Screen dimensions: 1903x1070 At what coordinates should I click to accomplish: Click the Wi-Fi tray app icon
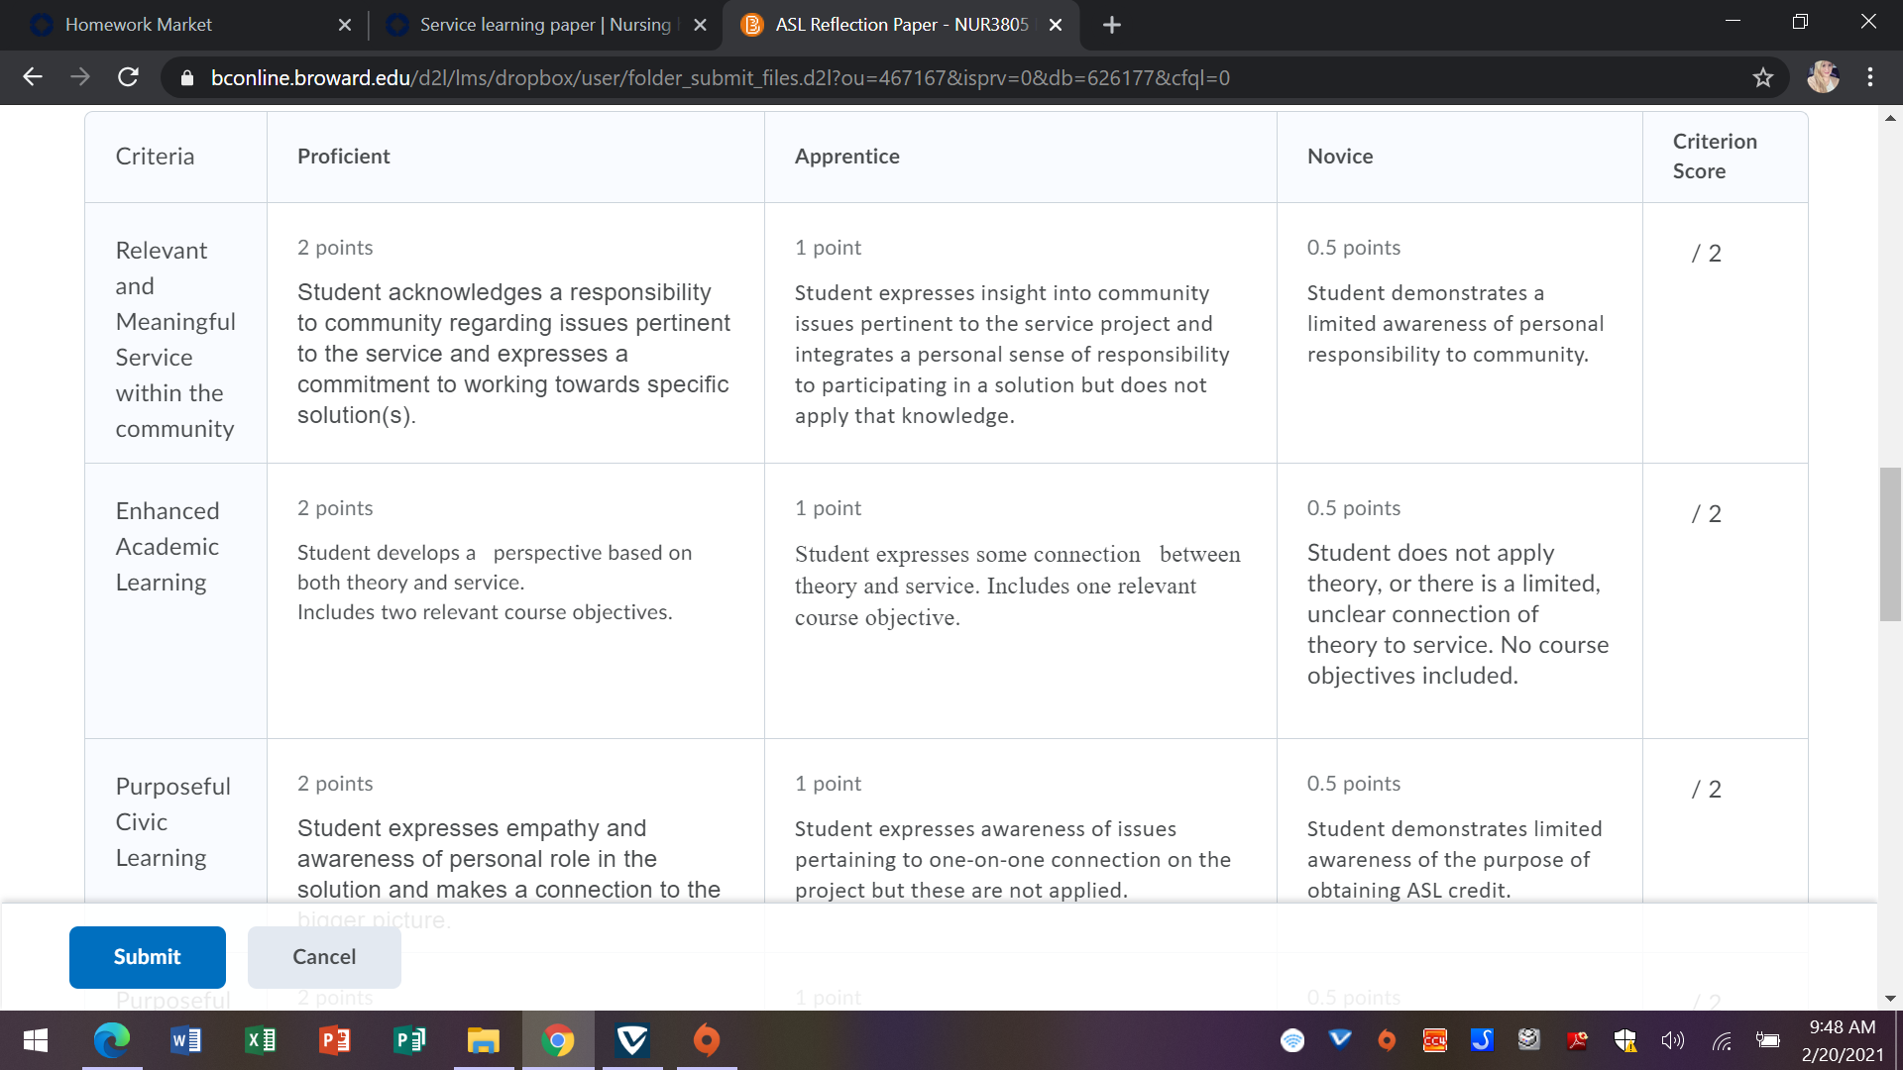(1292, 1040)
